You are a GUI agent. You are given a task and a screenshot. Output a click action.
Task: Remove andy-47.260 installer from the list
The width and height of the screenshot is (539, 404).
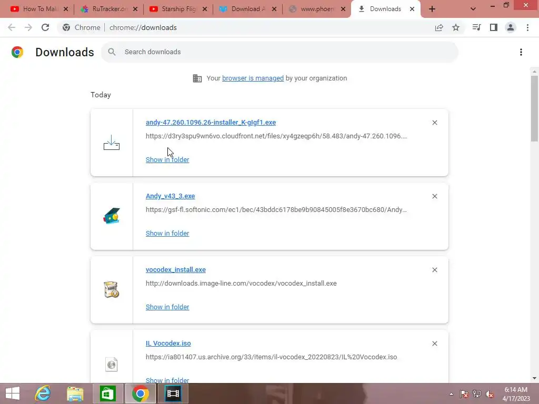pos(435,123)
